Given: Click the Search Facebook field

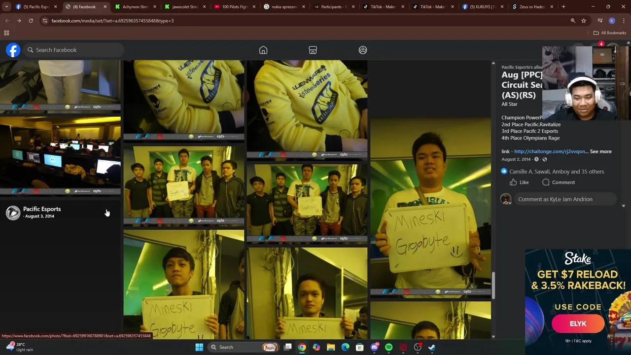Looking at the screenshot, I should tap(73, 50).
